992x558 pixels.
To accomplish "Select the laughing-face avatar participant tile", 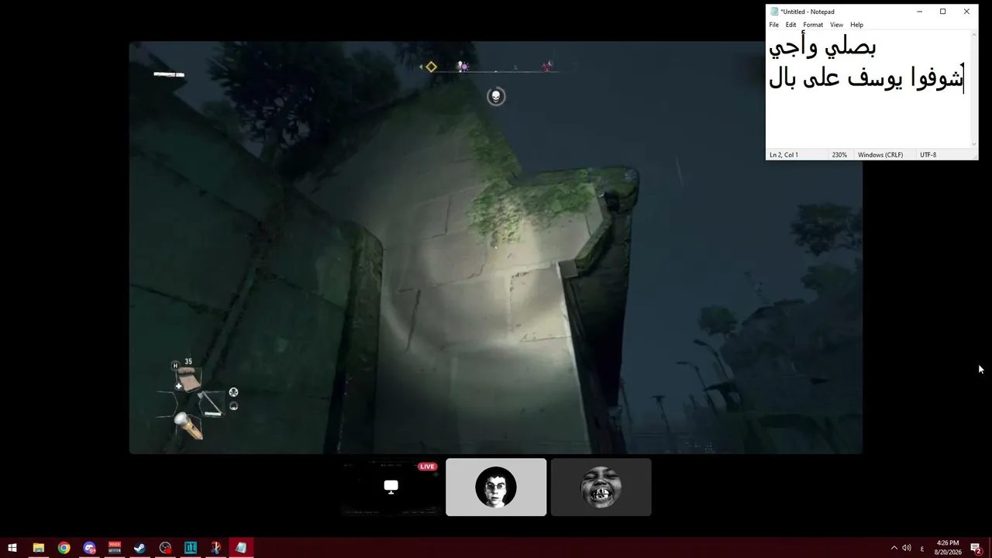I will point(601,487).
